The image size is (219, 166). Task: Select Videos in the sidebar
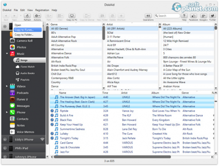(x=21, y=87)
